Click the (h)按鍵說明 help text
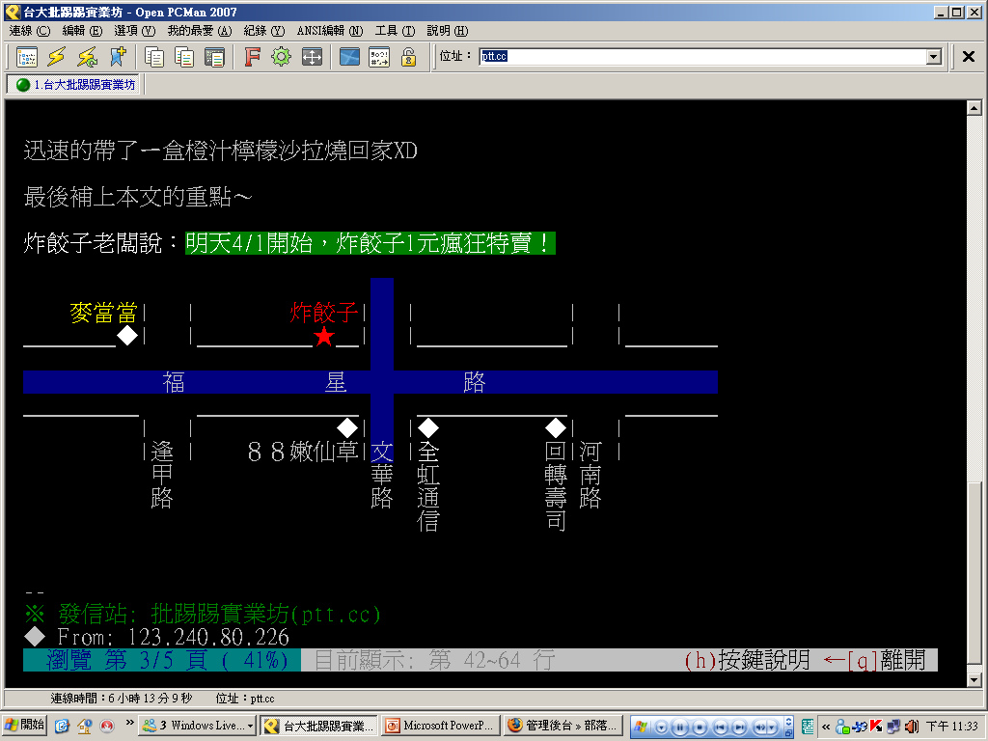Viewport: 988px width, 741px height. [x=747, y=660]
